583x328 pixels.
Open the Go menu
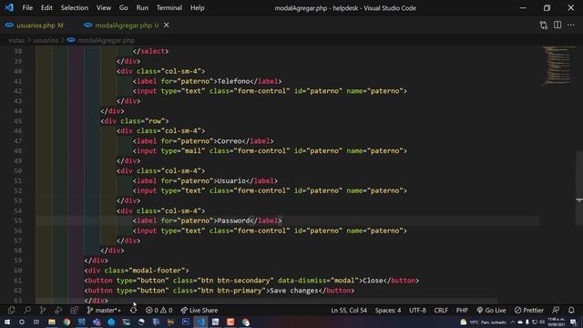click(x=124, y=8)
